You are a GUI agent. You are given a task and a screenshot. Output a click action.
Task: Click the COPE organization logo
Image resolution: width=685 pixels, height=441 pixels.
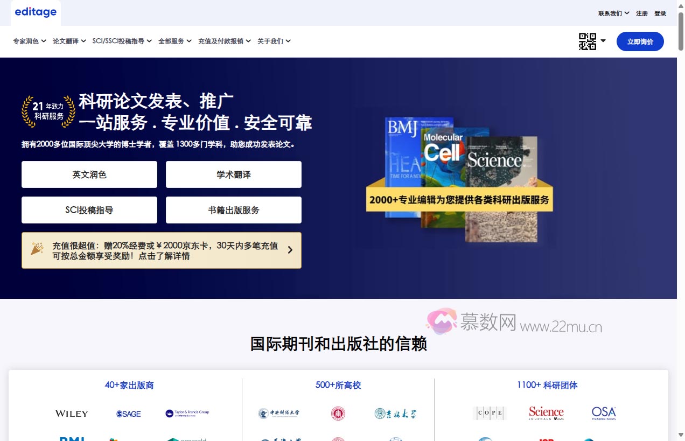pyautogui.click(x=489, y=413)
